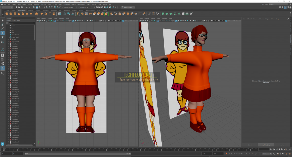Create a polygon cube from the shelf
This screenshot has height=157, width=292.
coord(11,14)
